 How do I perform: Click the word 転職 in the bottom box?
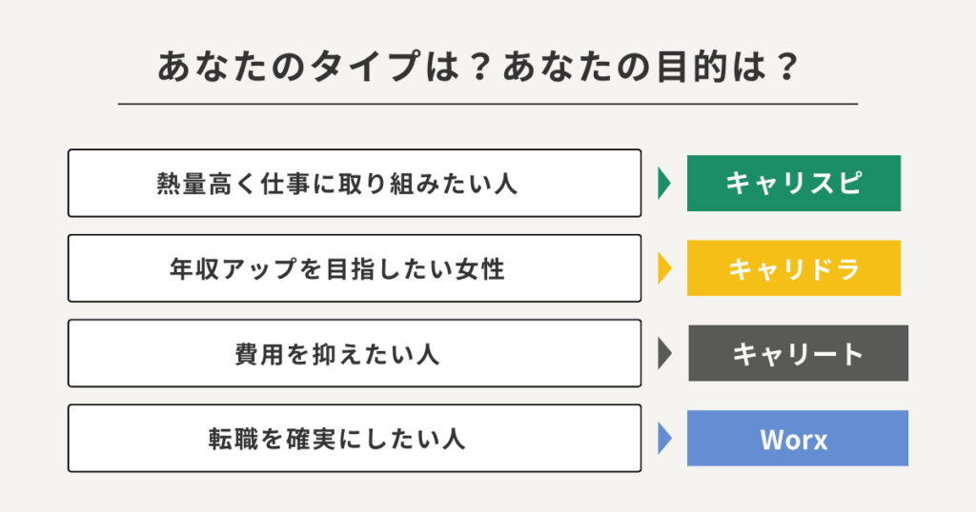coord(233,440)
